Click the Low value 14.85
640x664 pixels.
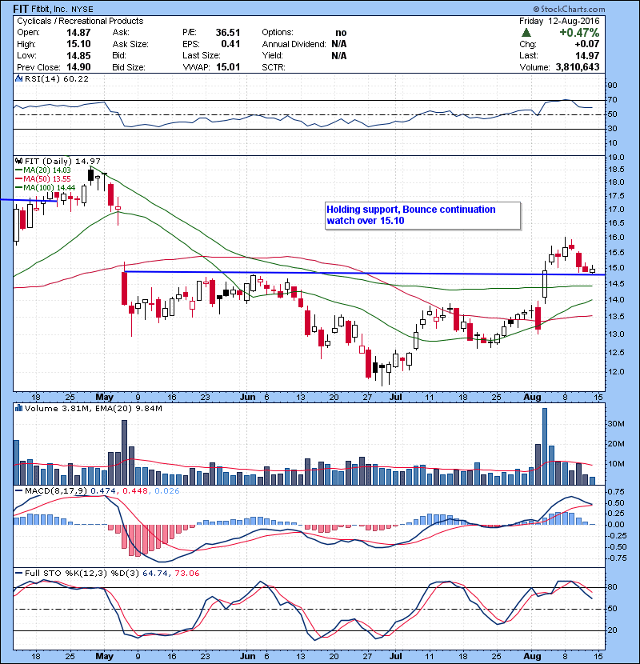78,55
